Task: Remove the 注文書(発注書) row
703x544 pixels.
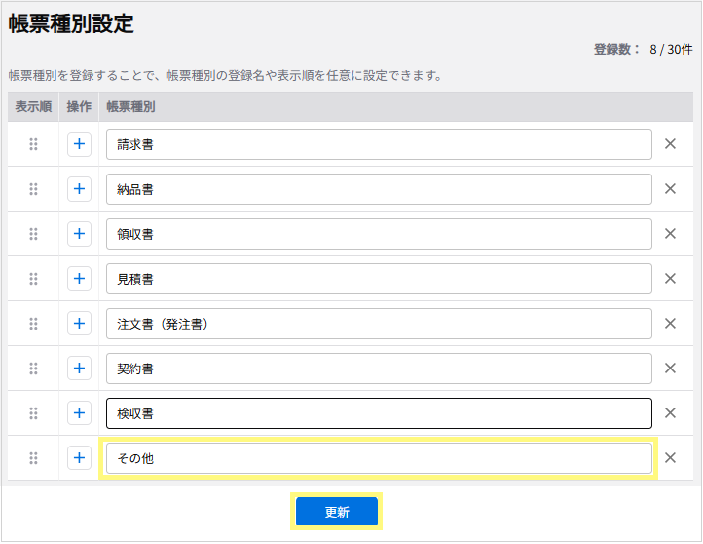Action: pyautogui.click(x=670, y=324)
